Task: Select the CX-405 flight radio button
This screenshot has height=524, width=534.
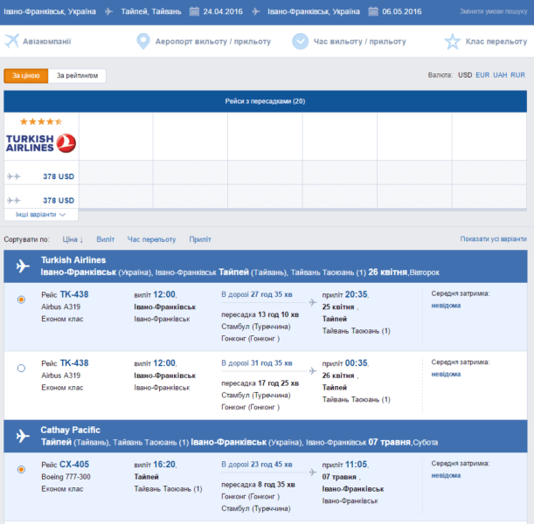Action: (x=21, y=470)
